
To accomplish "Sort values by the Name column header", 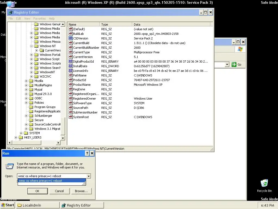I will pos(84,24).
